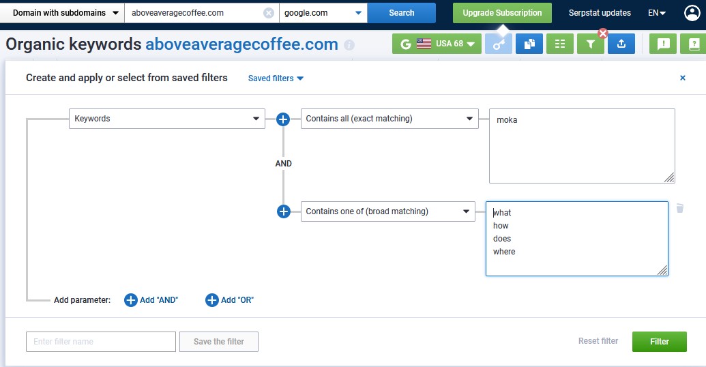
Task: Open the EN language selector
Action: point(657,12)
